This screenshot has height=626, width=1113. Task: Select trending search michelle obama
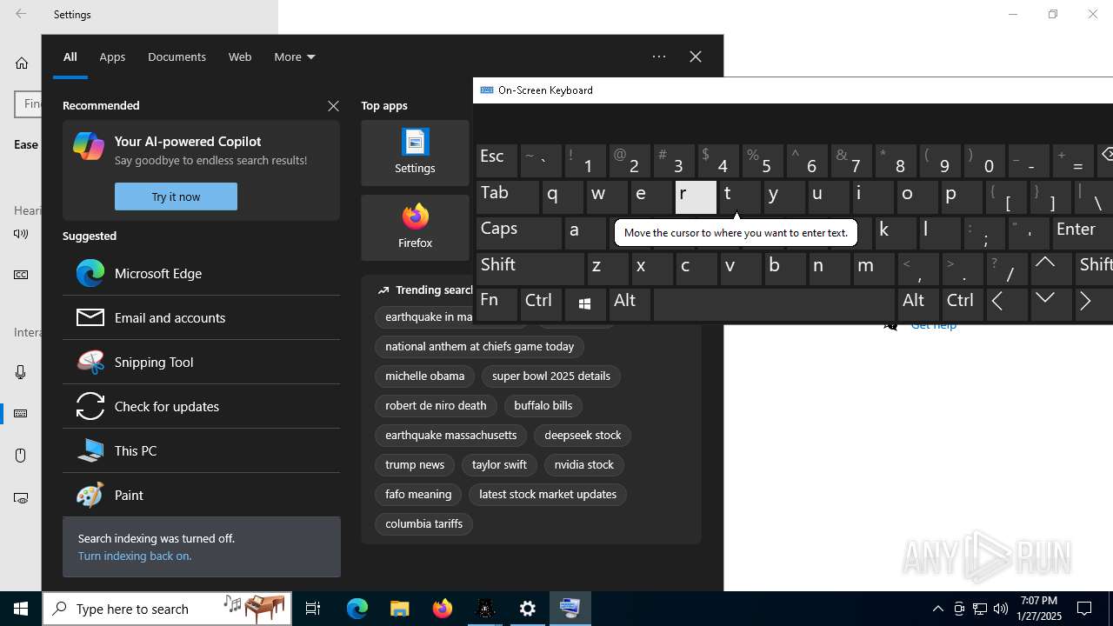(424, 376)
